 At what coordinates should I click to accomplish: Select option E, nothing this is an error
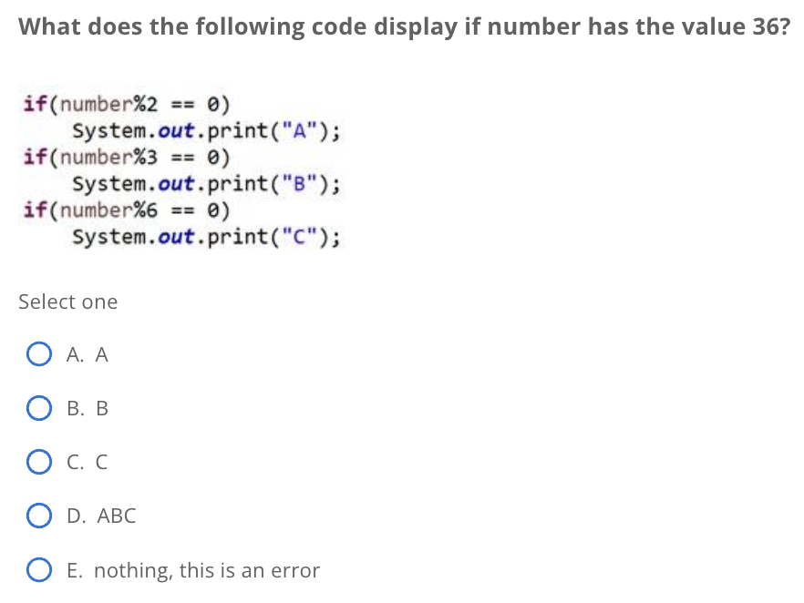[x=39, y=568]
